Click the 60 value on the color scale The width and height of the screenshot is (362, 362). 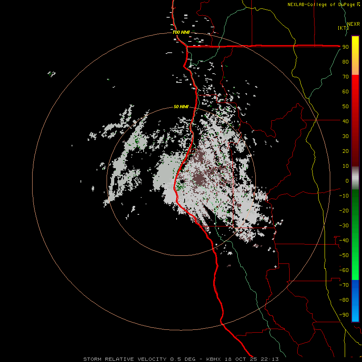tap(346, 92)
